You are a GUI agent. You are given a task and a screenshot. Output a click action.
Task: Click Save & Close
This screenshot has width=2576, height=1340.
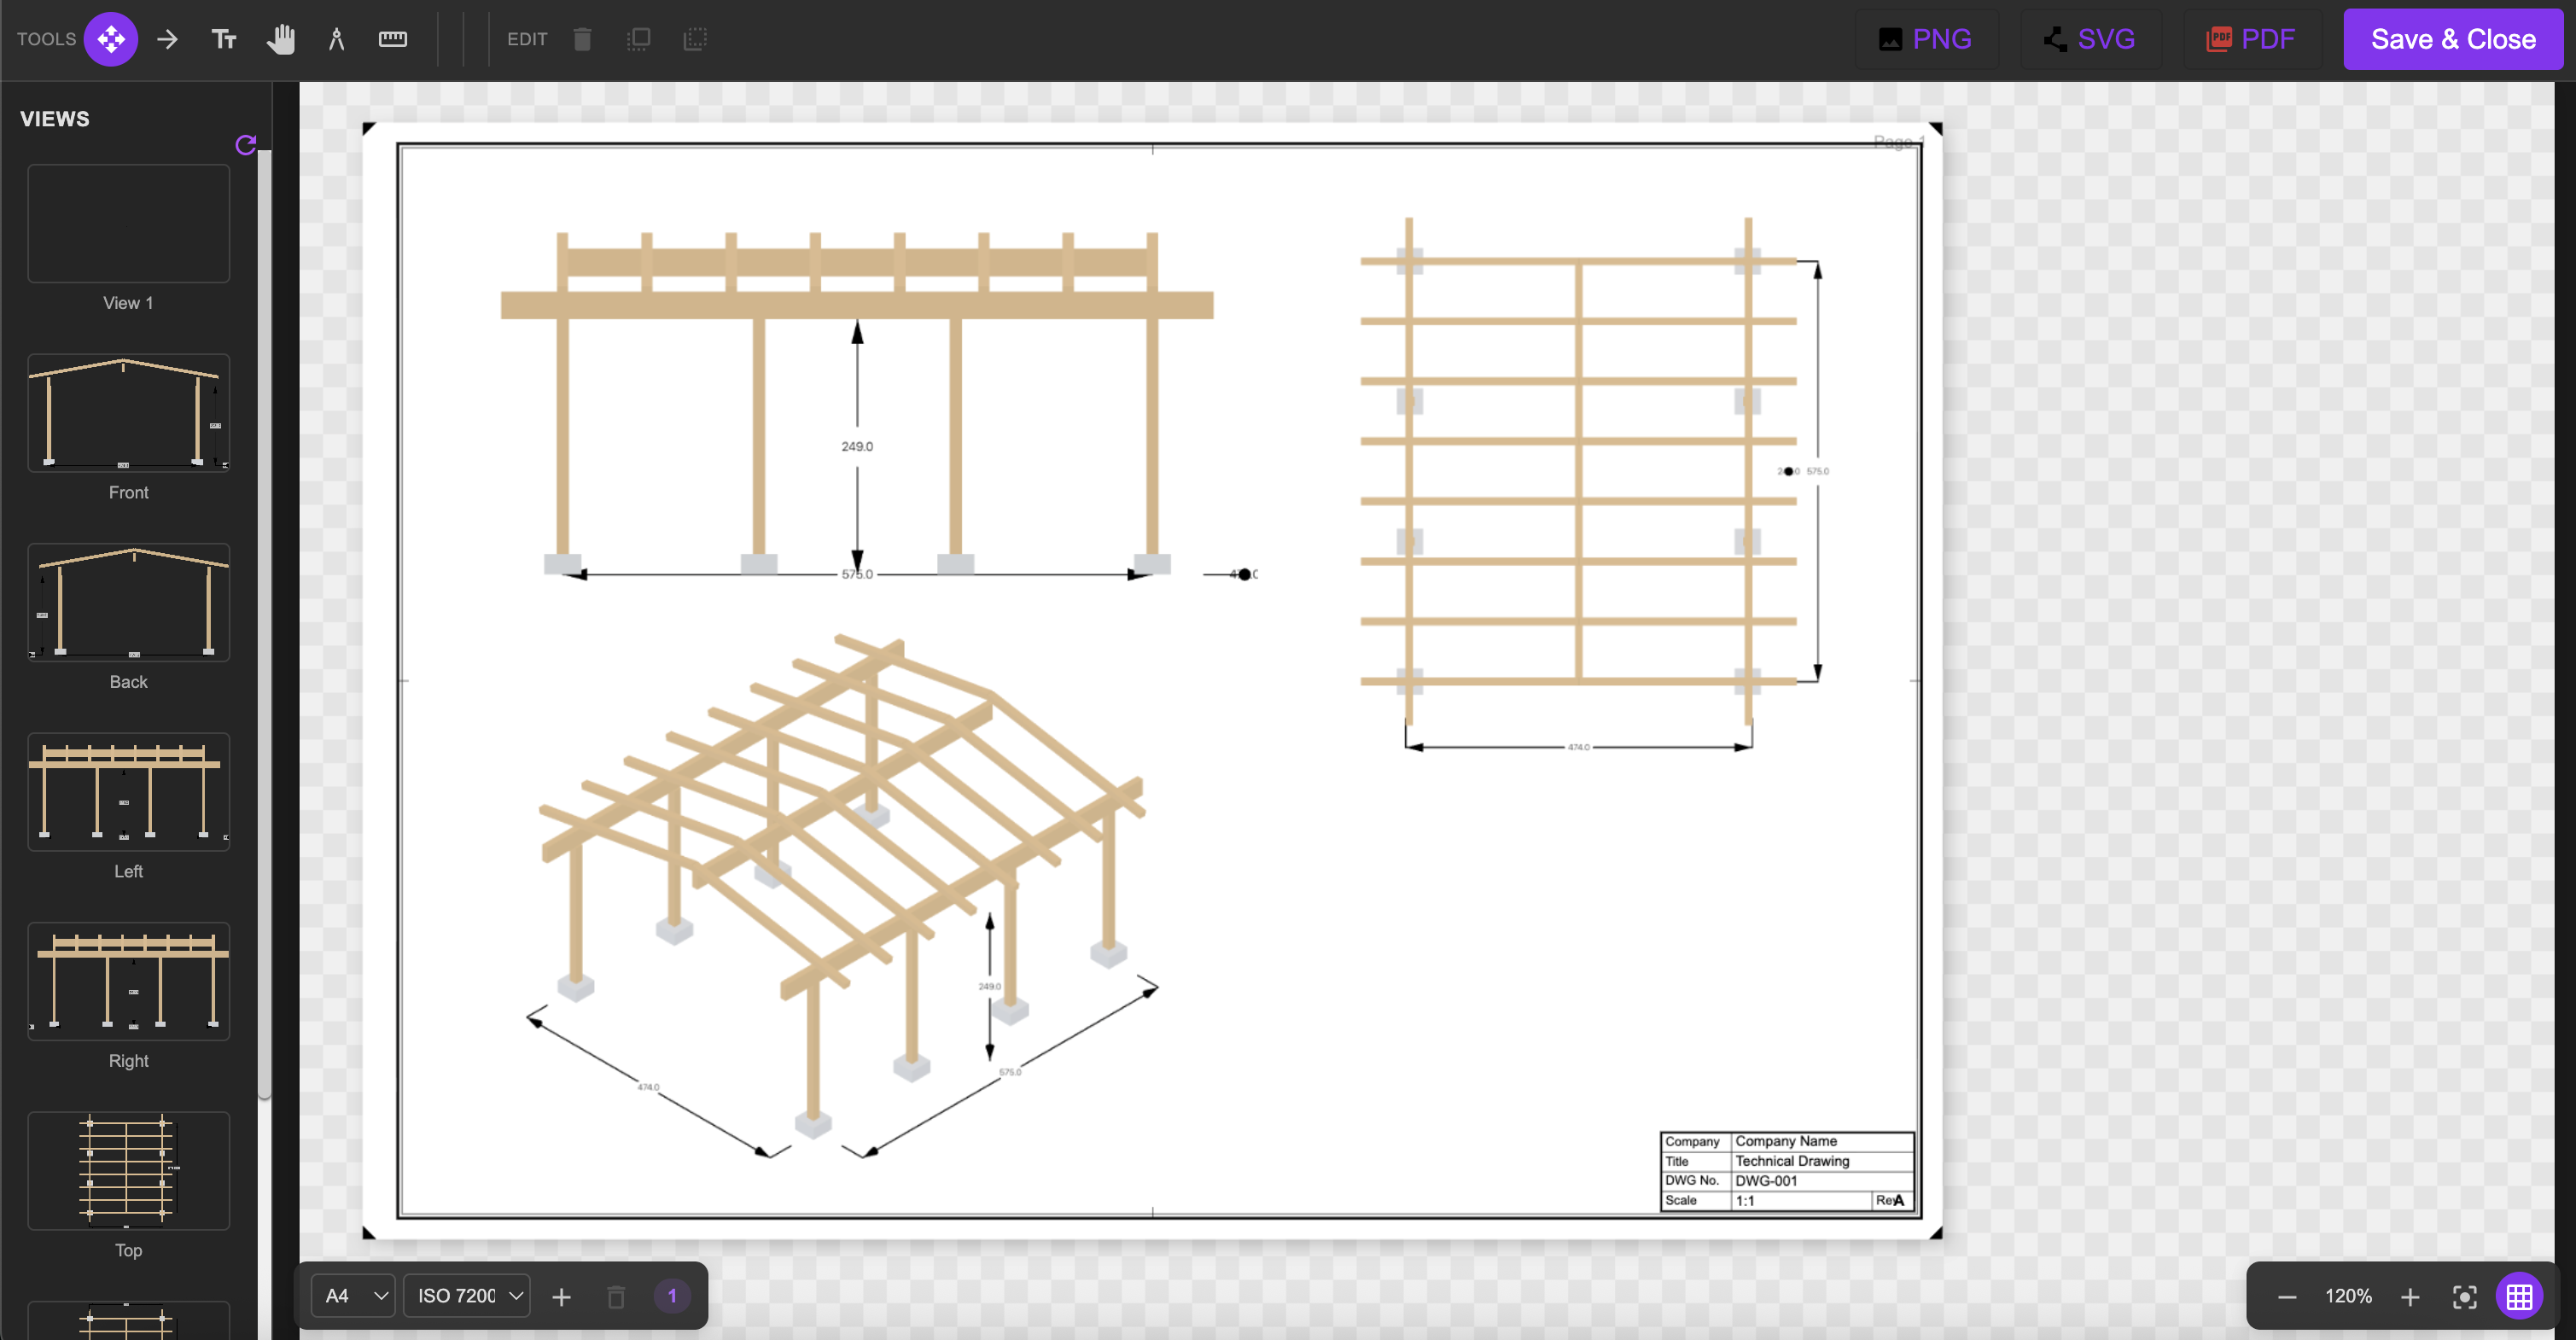pos(2453,39)
